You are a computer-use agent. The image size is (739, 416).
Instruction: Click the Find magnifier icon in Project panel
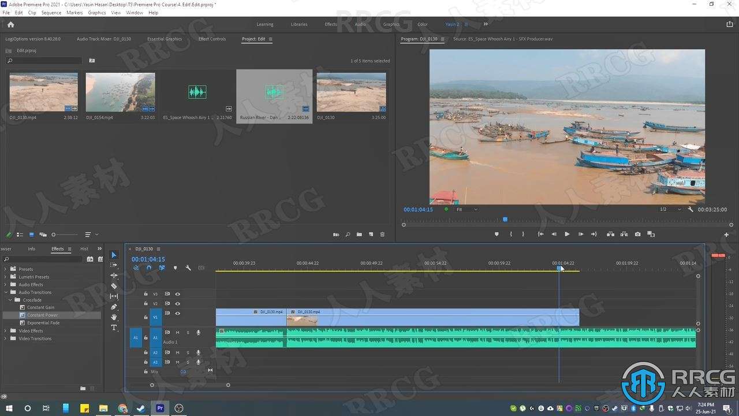[x=348, y=235]
